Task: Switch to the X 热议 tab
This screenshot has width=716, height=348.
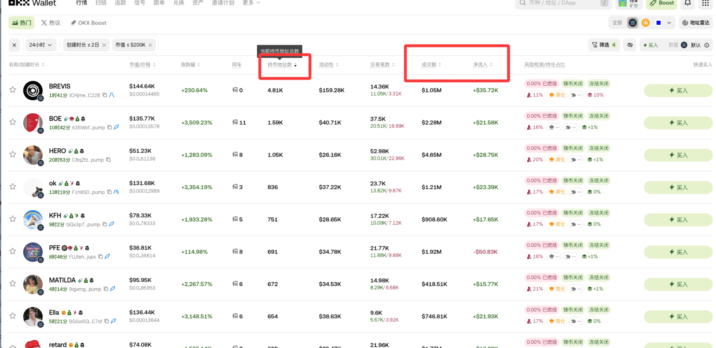Action: pyautogui.click(x=51, y=23)
